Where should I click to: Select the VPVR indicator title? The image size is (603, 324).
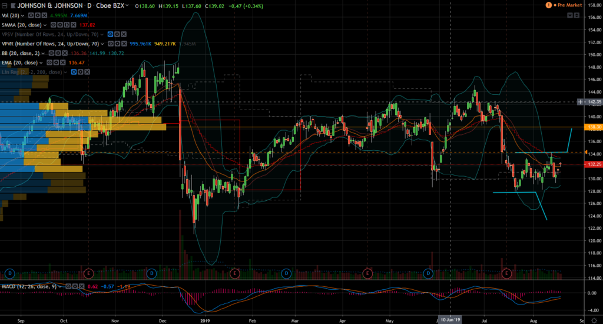(51, 44)
